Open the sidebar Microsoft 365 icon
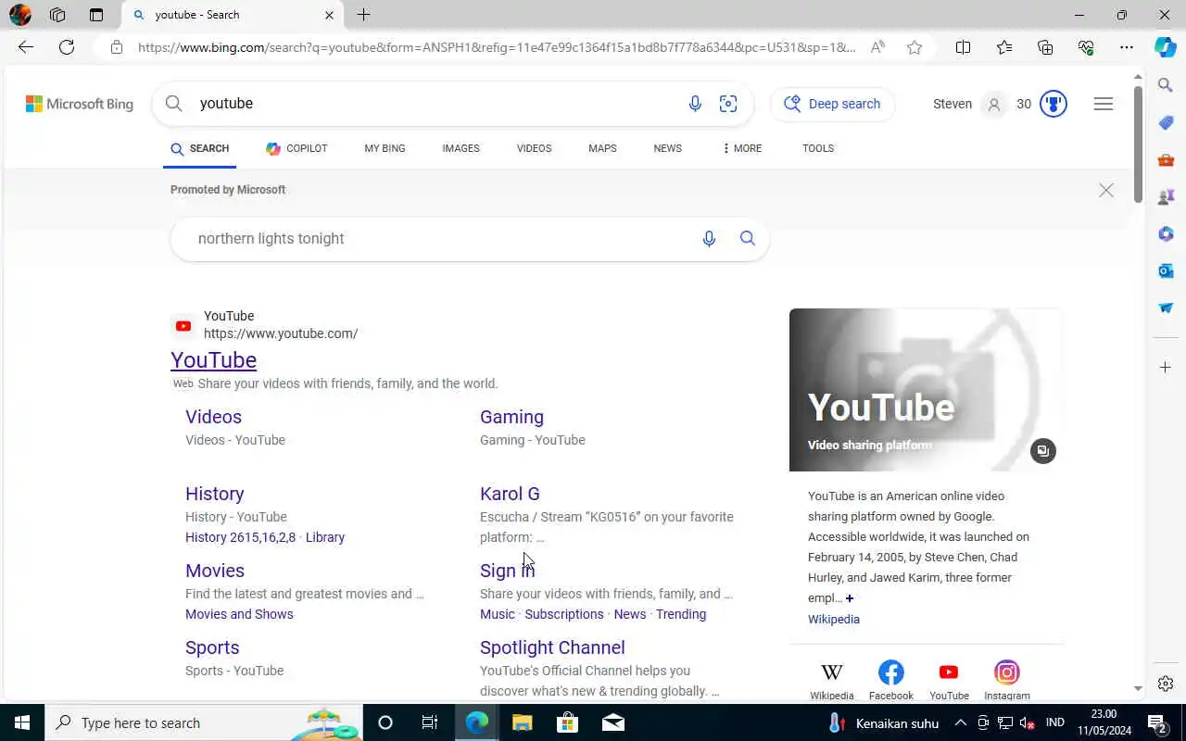1186x741 pixels. tap(1166, 233)
